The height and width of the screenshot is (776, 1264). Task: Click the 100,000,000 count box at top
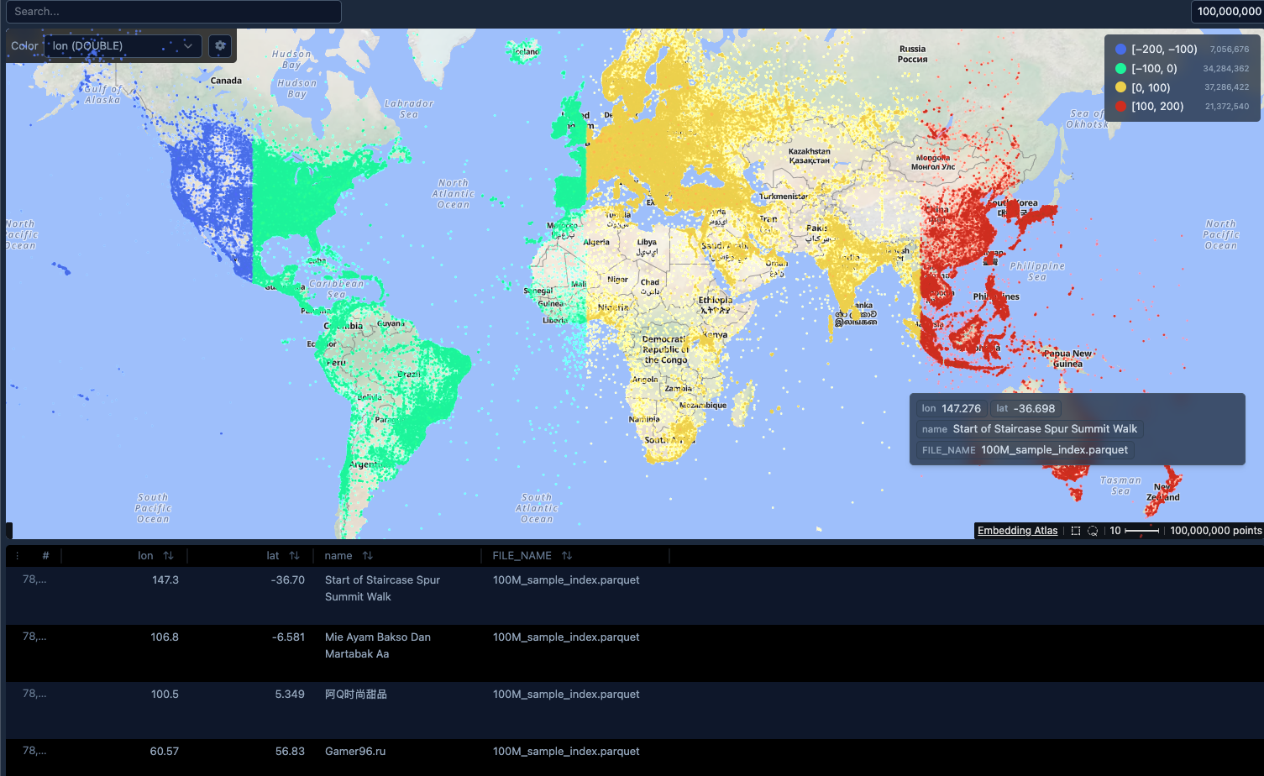pyautogui.click(x=1228, y=12)
